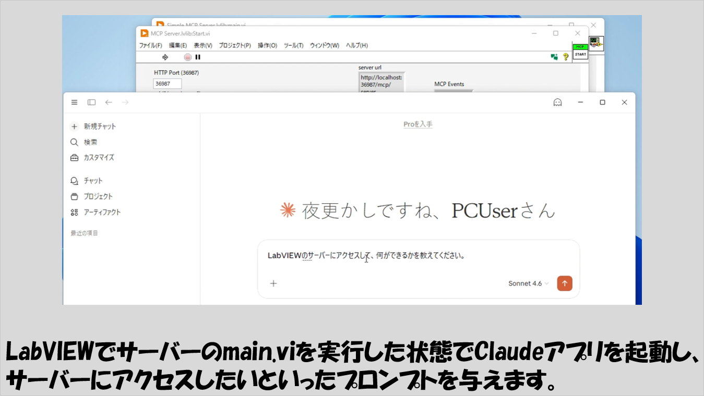Click the plus attachment icon in prompt box

[273, 283]
